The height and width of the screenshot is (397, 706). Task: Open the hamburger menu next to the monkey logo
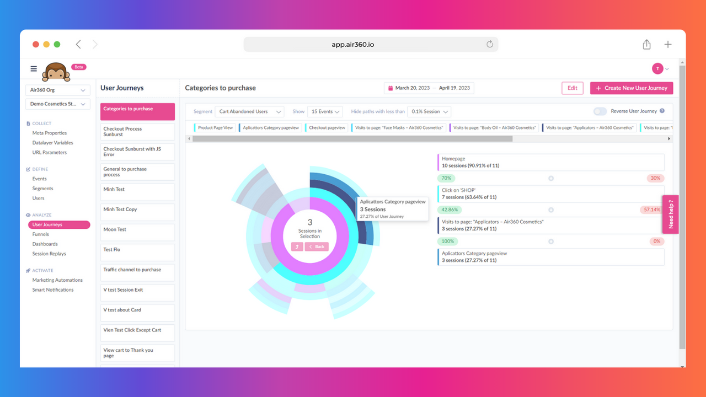click(33, 69)
